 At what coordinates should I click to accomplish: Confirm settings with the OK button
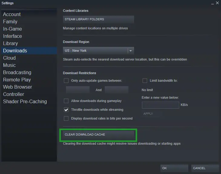coord(174,168)
